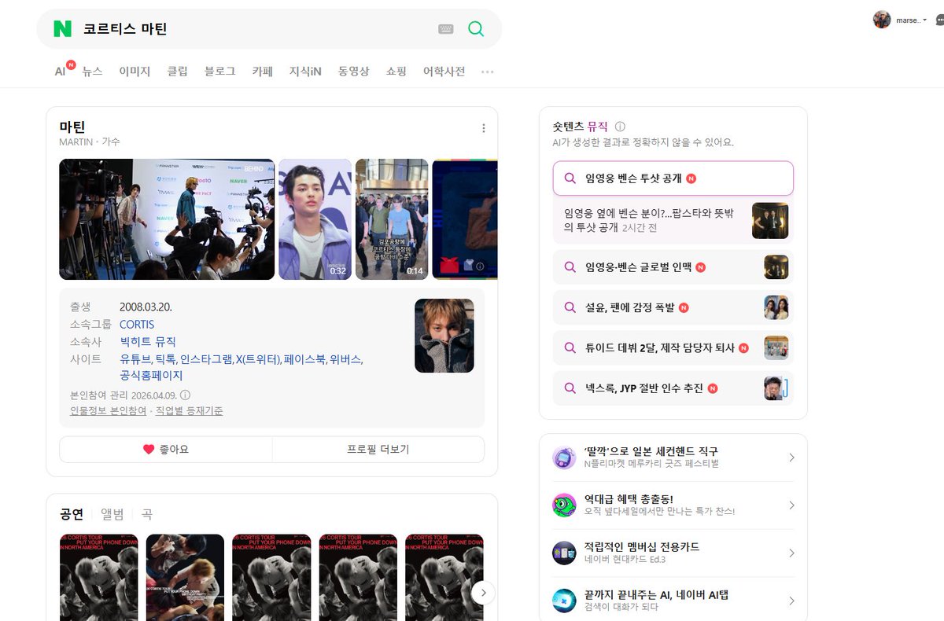This screenshot has height=621, width=944.
Task: Open the 유튜브 site link
Action: (x=135, y=359)
